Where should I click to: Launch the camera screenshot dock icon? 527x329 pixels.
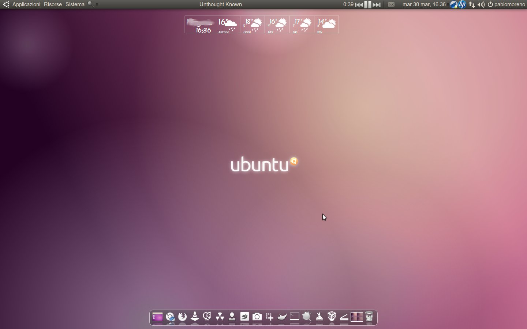click(257, 317)
